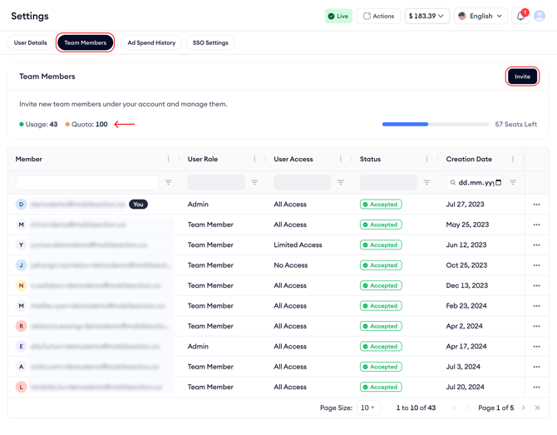
Task: Switch to User Details tab
Action: pyautogui.click(x=31, y=42)
